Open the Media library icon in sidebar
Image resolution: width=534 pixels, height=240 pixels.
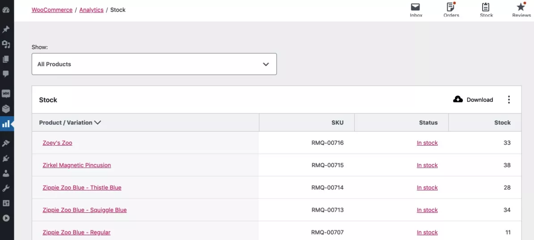(x=6, y=44)
